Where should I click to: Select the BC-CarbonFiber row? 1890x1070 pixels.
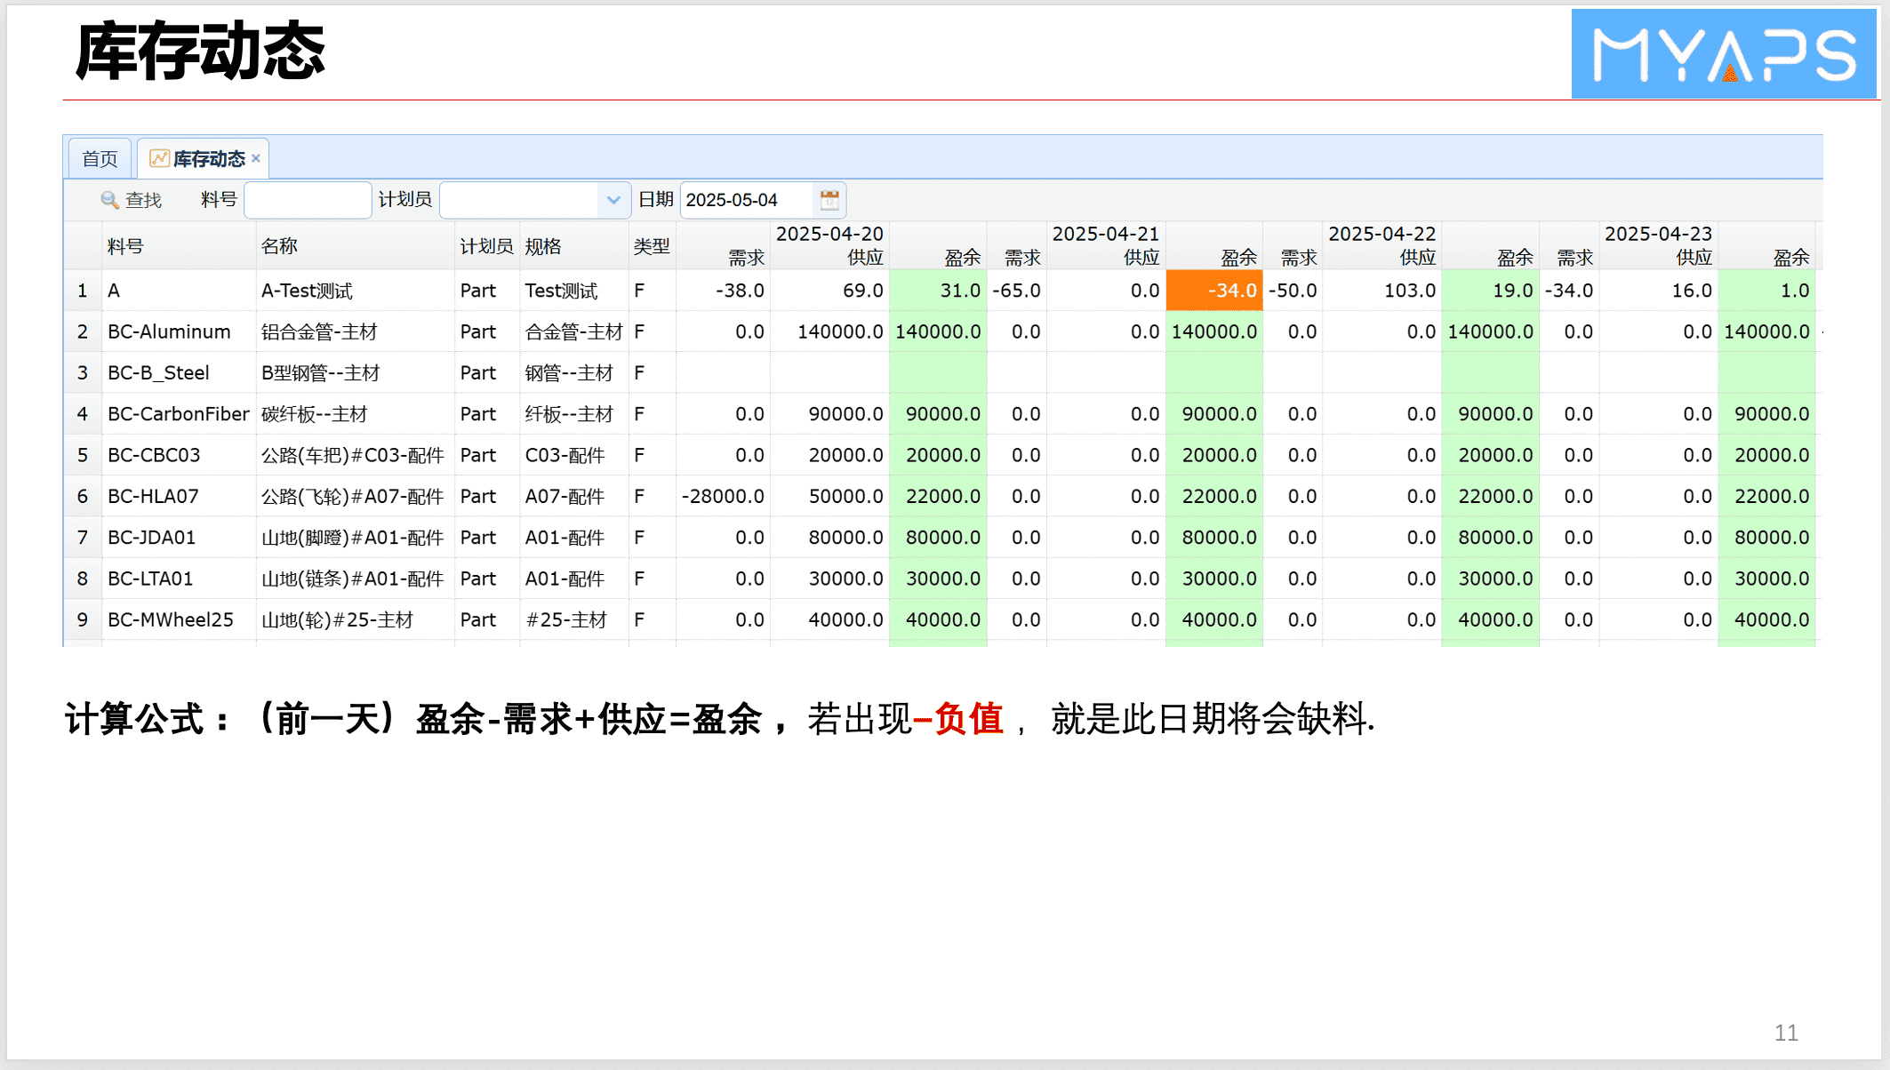pos(178,414)
